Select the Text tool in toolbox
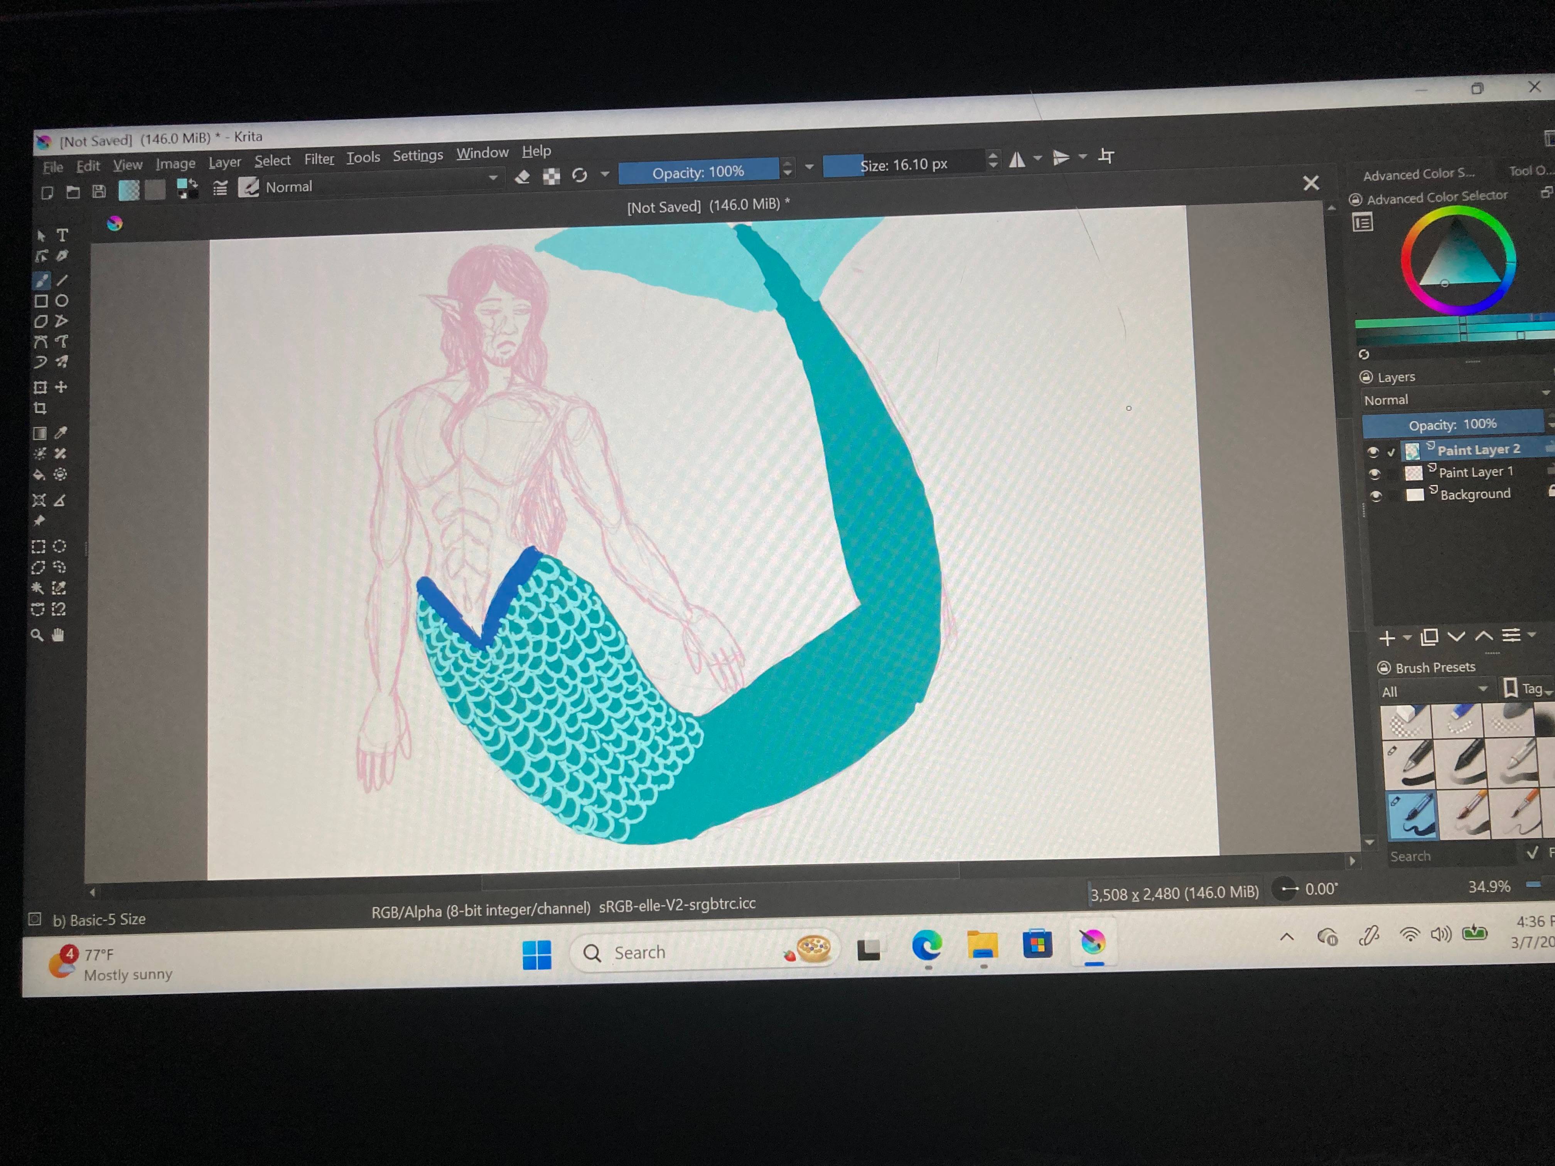This screenshot has height=1166, width=1555. coord(62,236)
